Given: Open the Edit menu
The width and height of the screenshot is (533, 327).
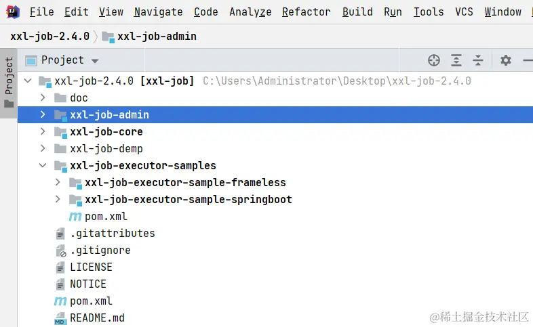Looking at the screenshot, I should 77,12.
